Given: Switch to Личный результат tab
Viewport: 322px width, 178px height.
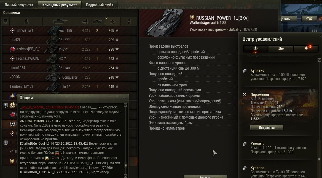Looking at the screenshot, I should [19, 5].
